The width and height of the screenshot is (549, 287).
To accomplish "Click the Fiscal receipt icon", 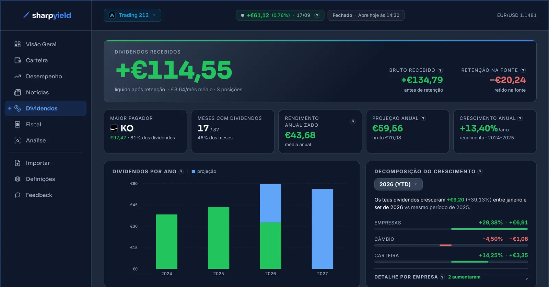I will pos(17,124).
